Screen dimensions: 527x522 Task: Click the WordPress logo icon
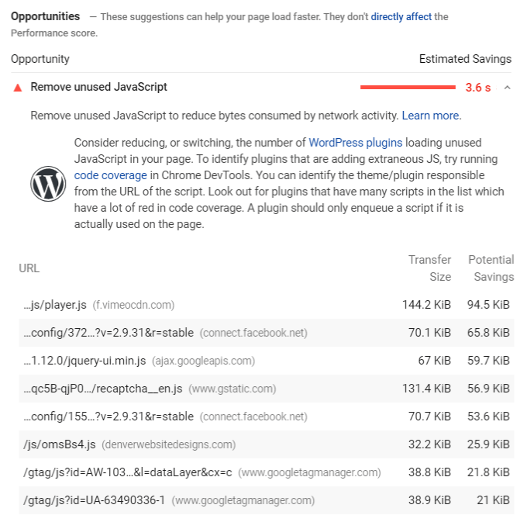tap(48, 184)
